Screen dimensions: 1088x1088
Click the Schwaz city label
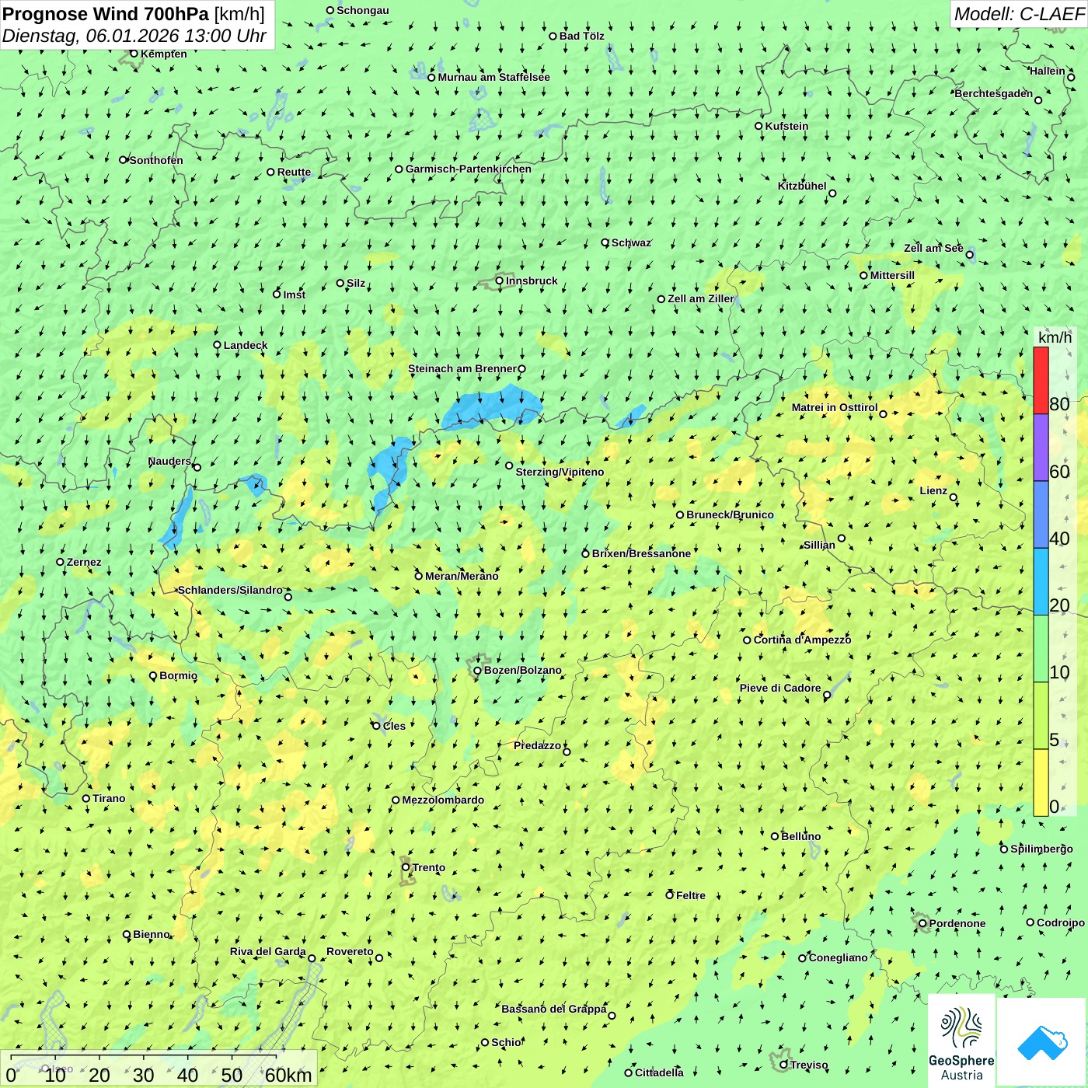pyautogui.click(x=631, y=242)
